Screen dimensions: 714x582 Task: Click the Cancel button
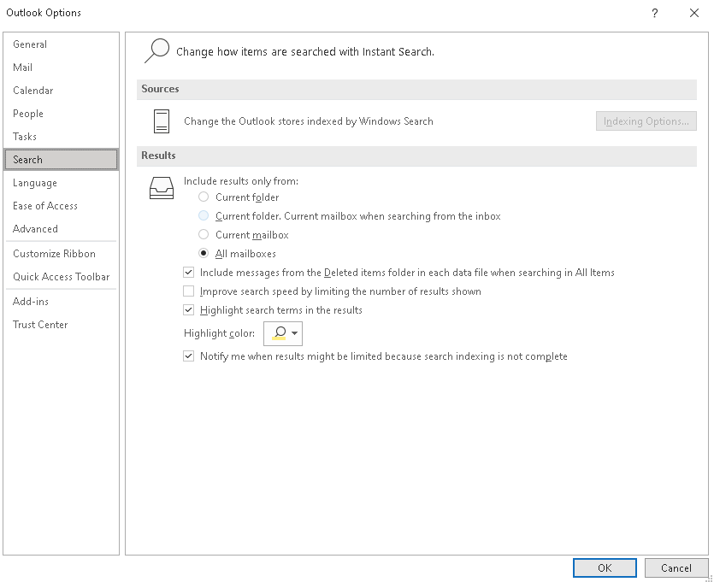676,567
